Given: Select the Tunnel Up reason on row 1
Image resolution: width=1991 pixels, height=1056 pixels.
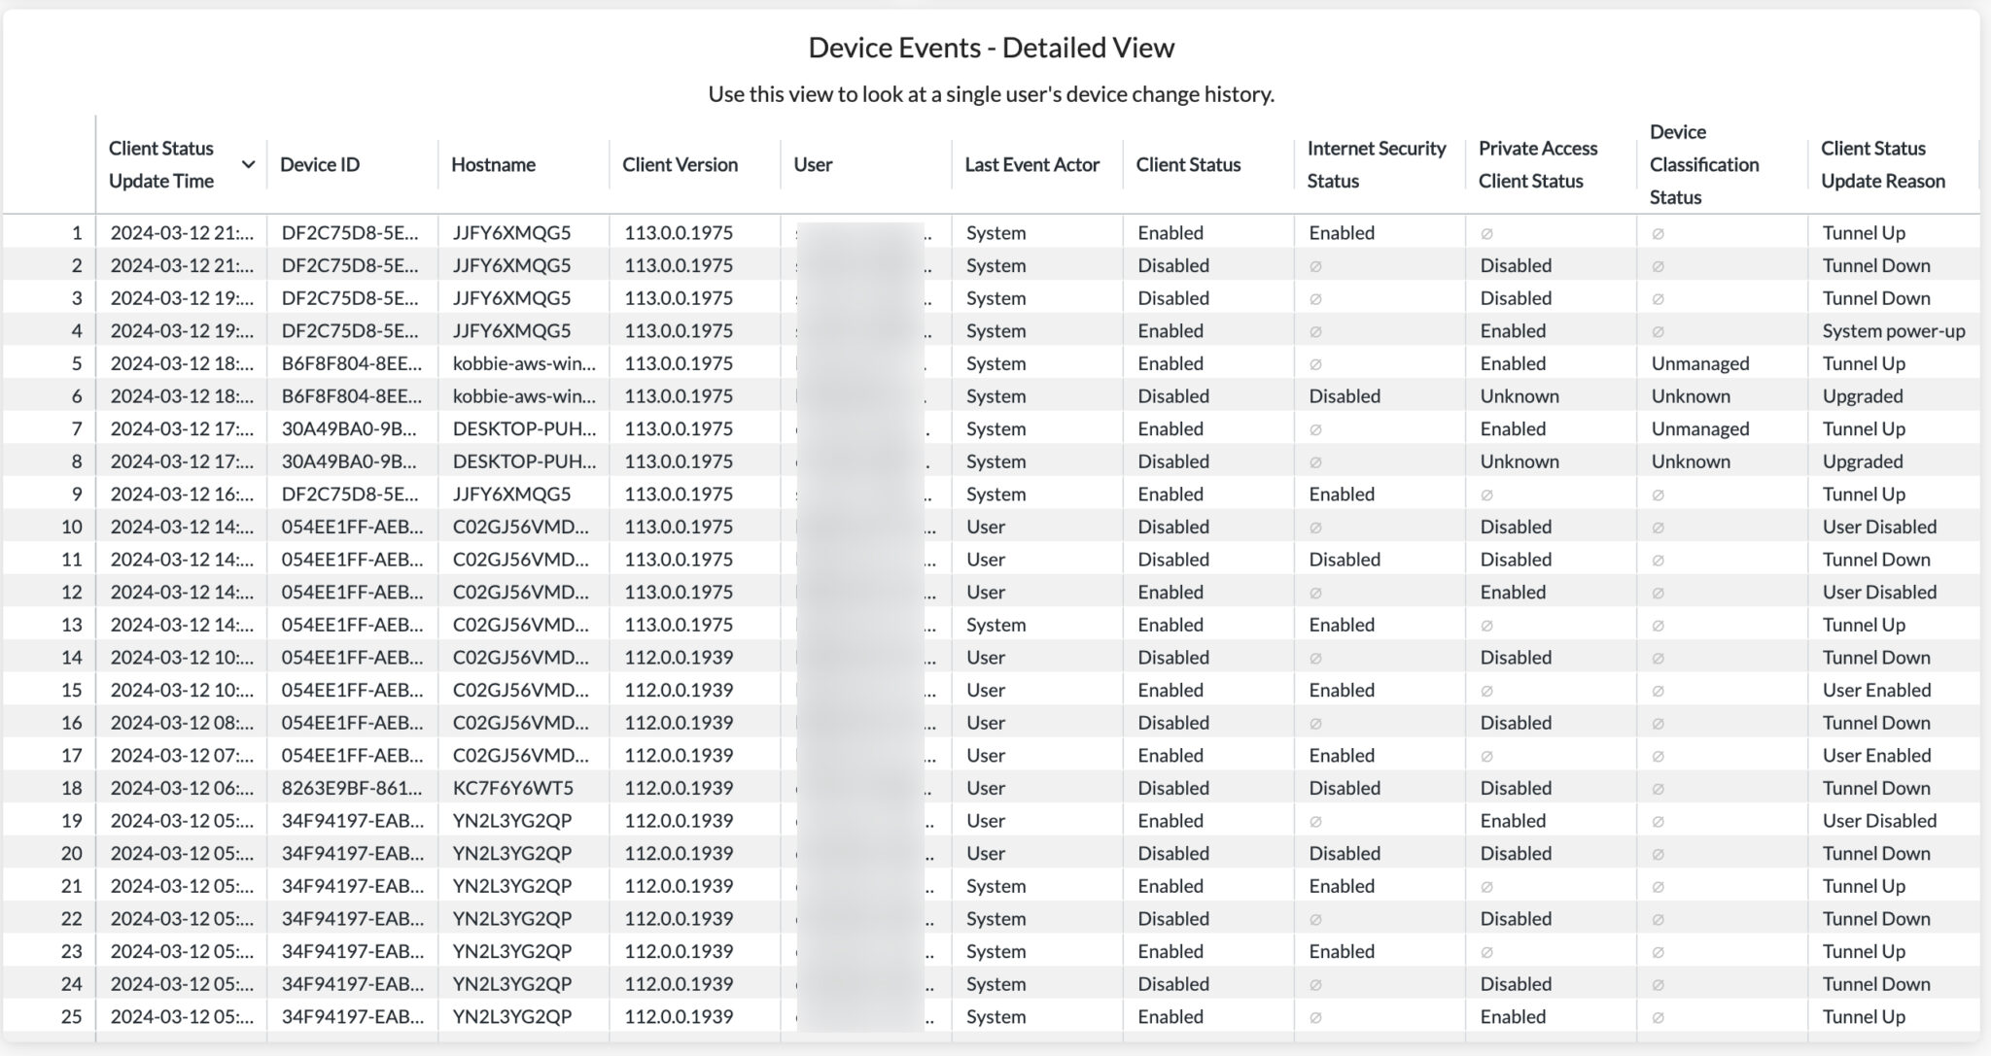Looking at the screenshot, I should point(1864,232).
